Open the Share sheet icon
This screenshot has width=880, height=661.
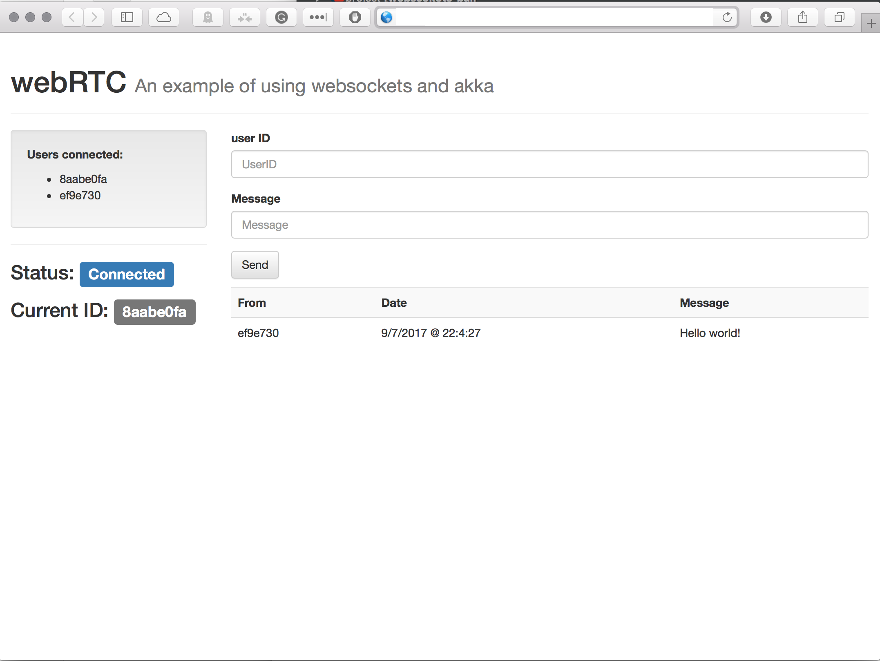pyautogui.click(x=803, y=17)
